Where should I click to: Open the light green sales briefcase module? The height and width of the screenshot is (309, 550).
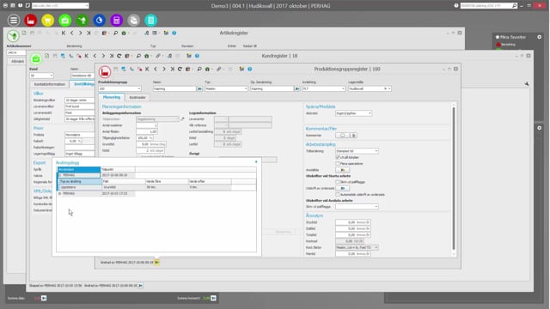click(65, 20)
